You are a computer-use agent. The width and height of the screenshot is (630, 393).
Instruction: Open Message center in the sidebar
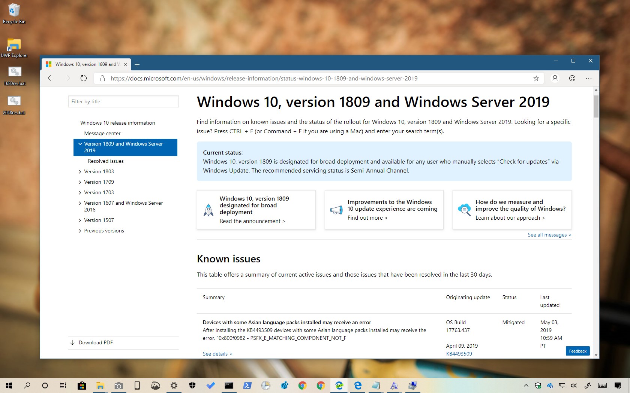[x=102, y=133]
